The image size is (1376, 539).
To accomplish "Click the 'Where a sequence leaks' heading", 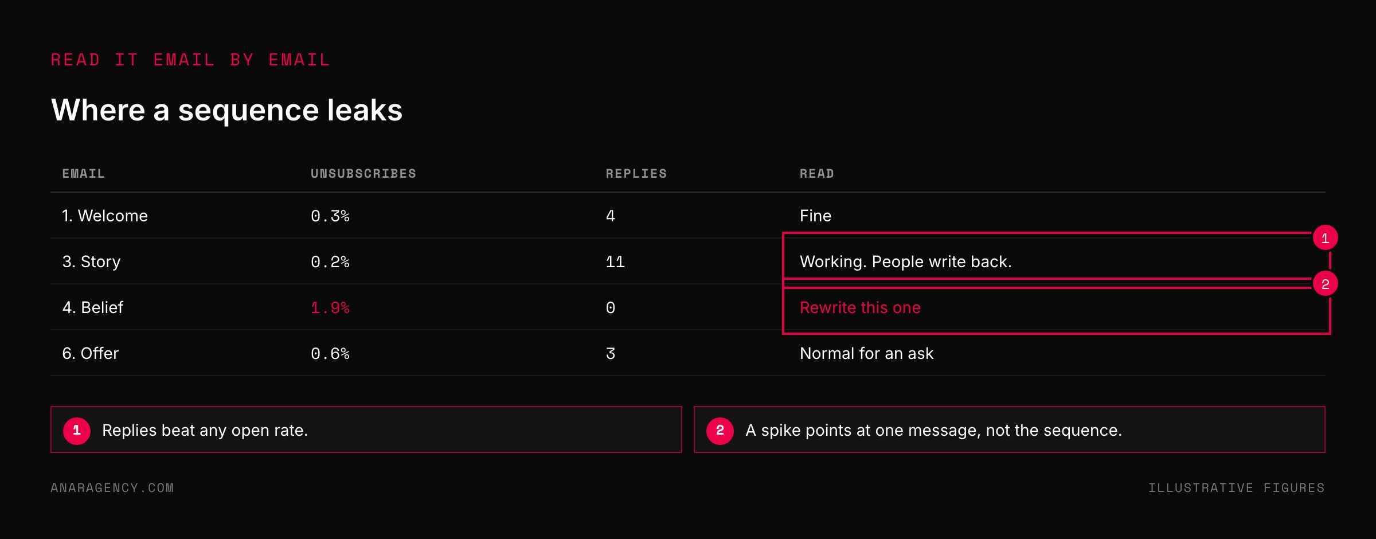I will 226,110.
